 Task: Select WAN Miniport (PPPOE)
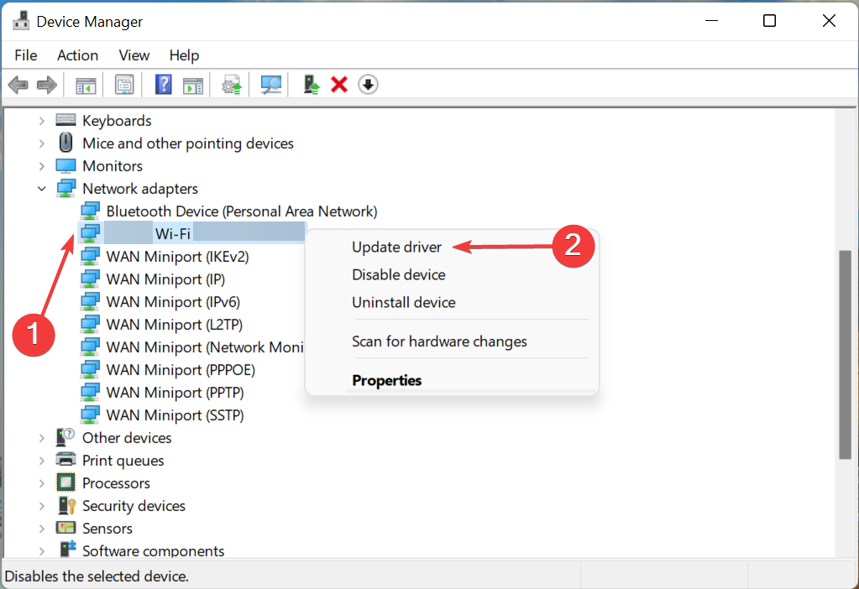point(181,370)
